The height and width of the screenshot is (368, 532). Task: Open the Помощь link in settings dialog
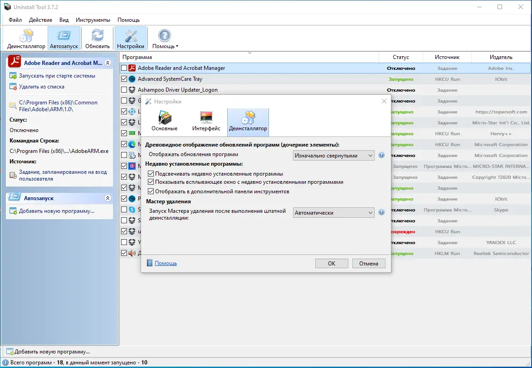pyautogui.click(x=166, y=263)
